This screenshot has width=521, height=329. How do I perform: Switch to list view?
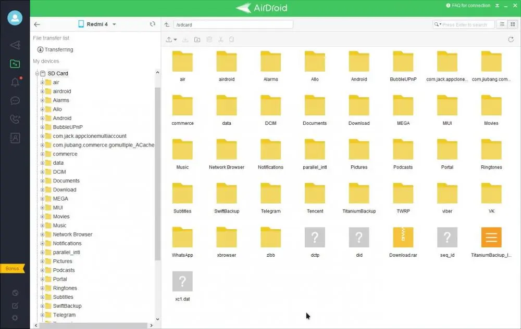(502, 24)
